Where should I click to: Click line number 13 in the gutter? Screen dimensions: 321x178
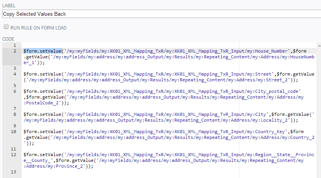(x=13, y=172)
